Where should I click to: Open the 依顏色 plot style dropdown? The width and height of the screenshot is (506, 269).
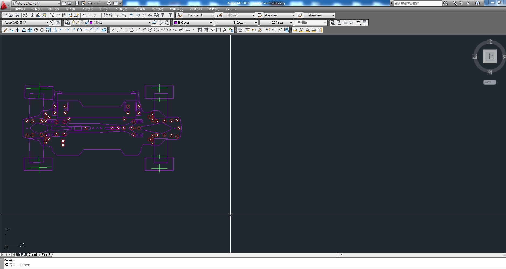point(311,23)
